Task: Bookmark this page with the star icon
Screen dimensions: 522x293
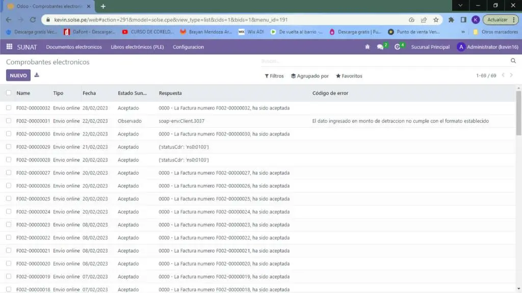Action: (x=436, y=20)
